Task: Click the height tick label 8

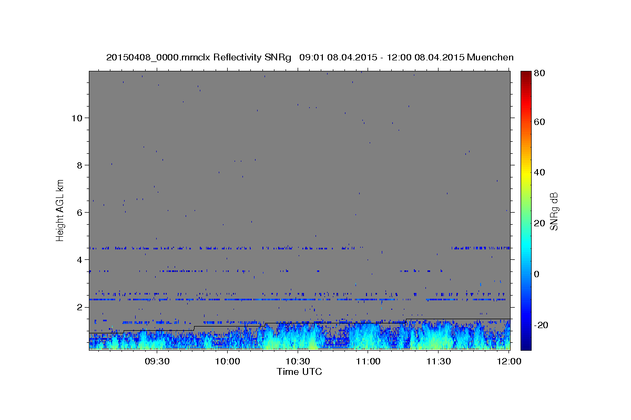Action: pos(79,165)
